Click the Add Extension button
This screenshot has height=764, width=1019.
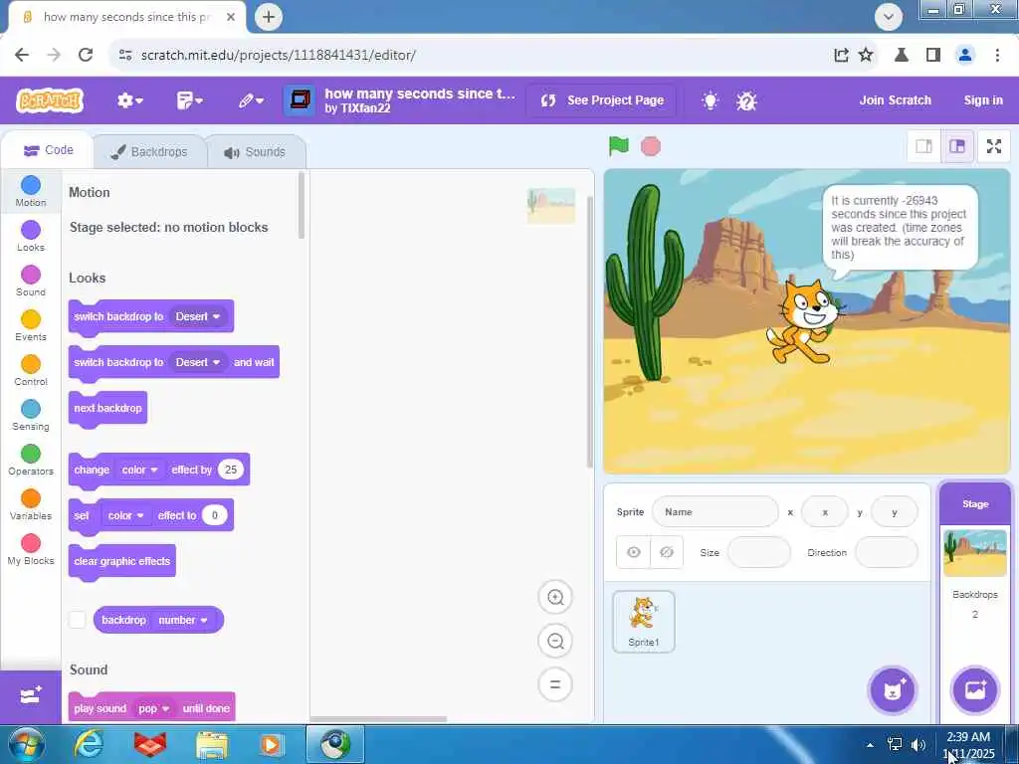click(31, 695)
